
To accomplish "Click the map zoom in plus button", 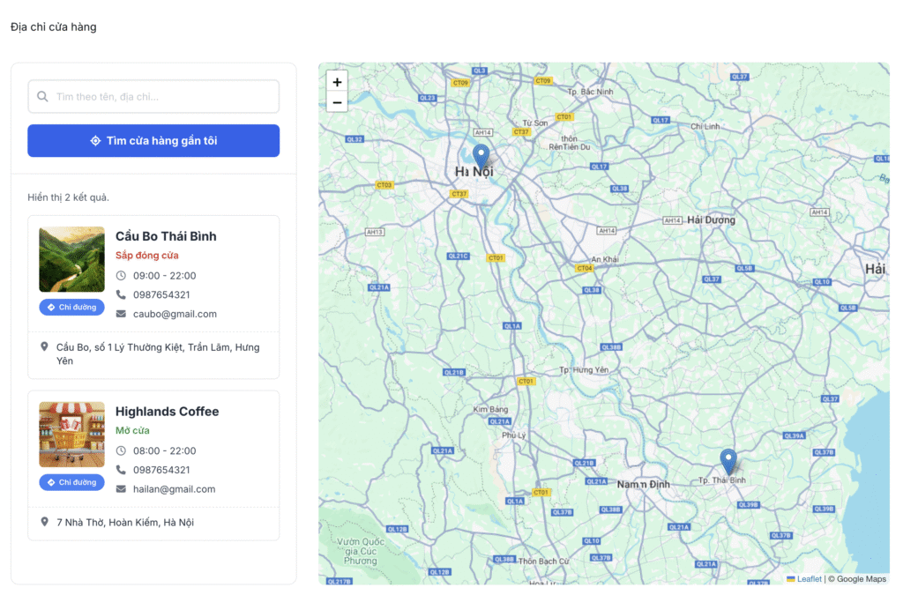I will [337, 81].
